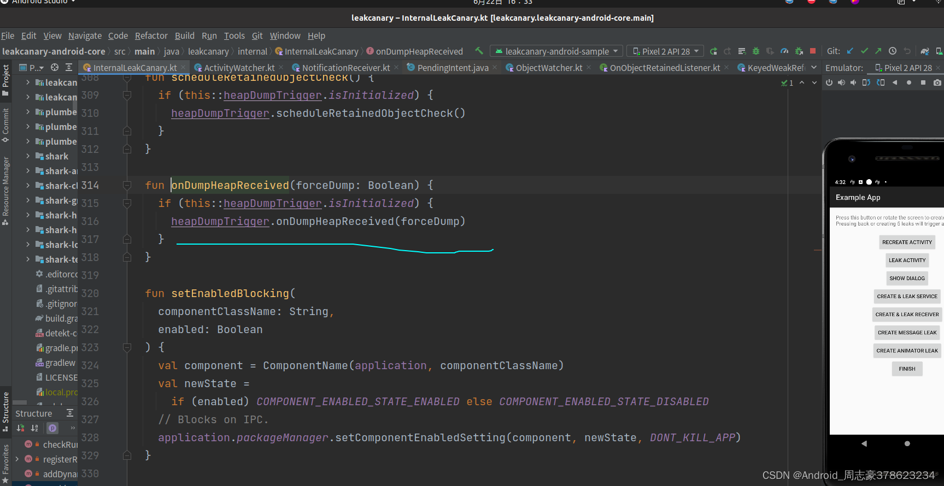Screen dimensions: 944x486
Task: Switch to the ObjectWatcher.kt tab
Action: [x=548, y=68]
